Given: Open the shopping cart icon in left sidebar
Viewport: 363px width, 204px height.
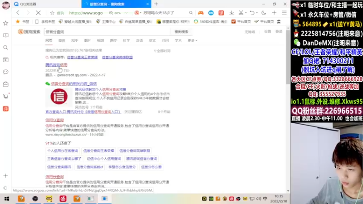Looking at the screenshot, I should point(5,96).
